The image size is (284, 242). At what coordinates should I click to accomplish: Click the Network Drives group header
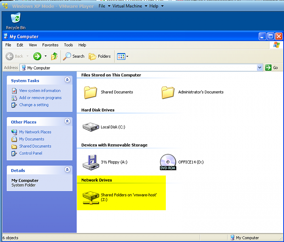[97, 180]
